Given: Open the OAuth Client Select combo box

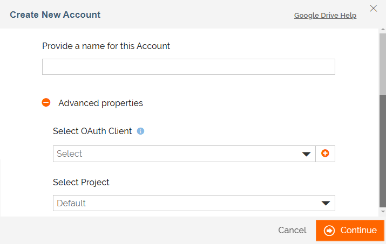Looking at the screenshot, I should point(184,154).
